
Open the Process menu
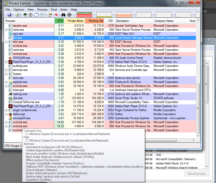click(x=42, y=10)
